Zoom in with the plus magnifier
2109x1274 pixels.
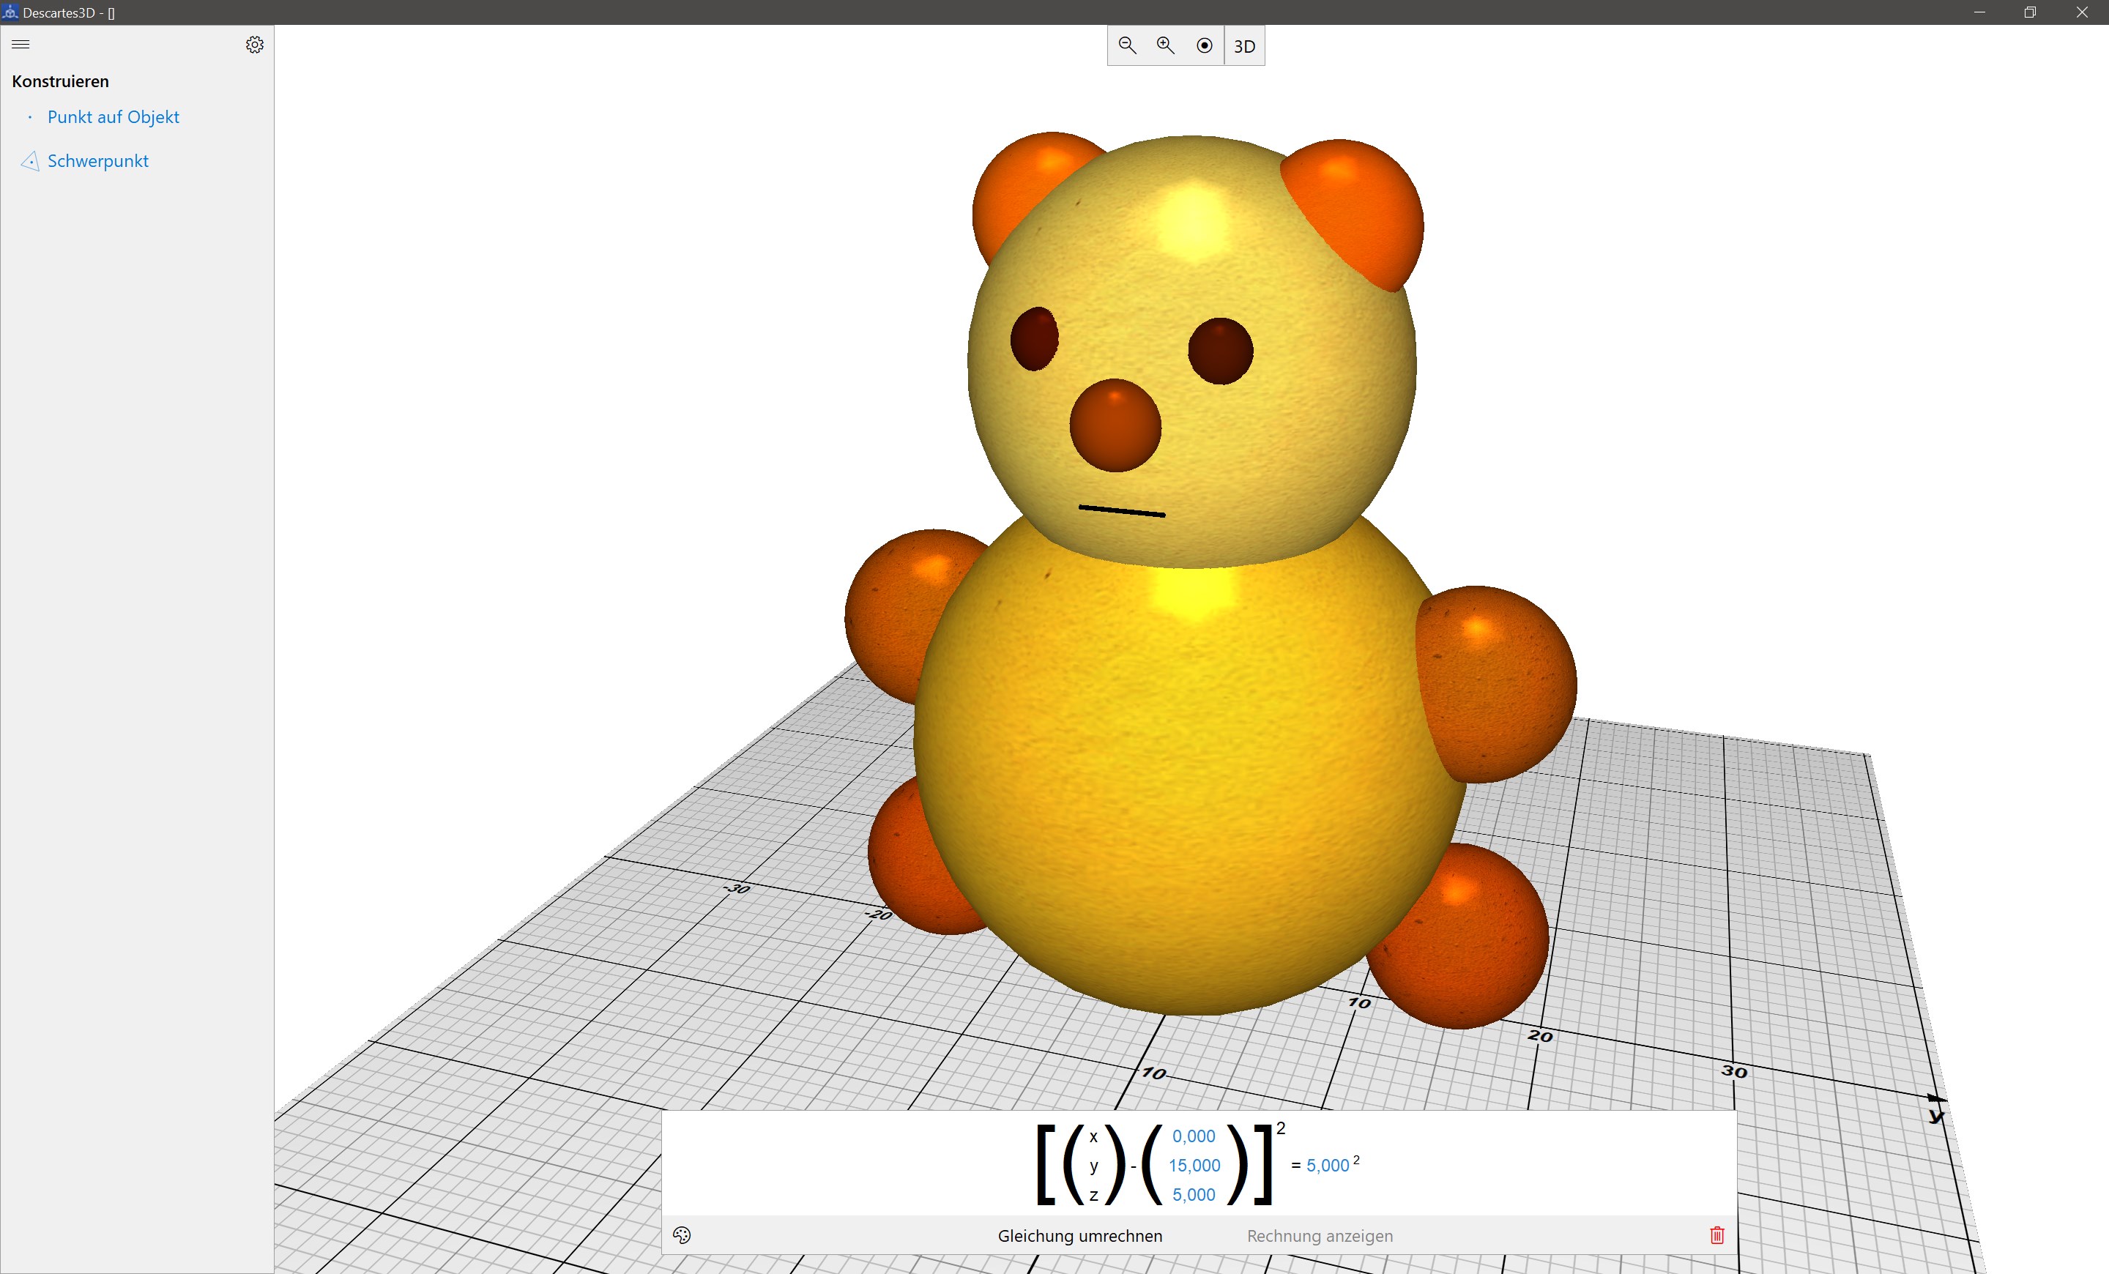coord(1165,45)
